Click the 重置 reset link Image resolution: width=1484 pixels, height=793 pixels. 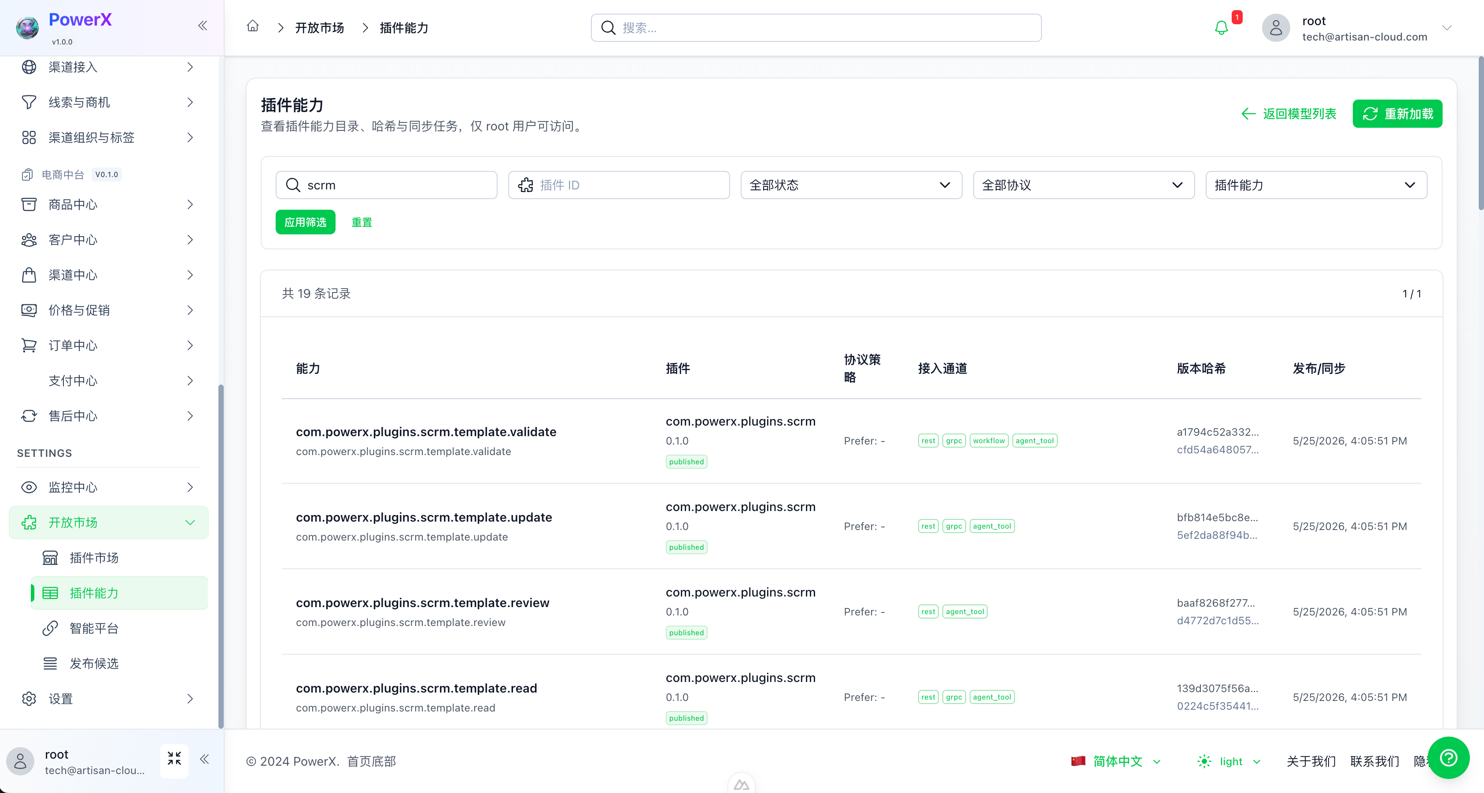362,222
